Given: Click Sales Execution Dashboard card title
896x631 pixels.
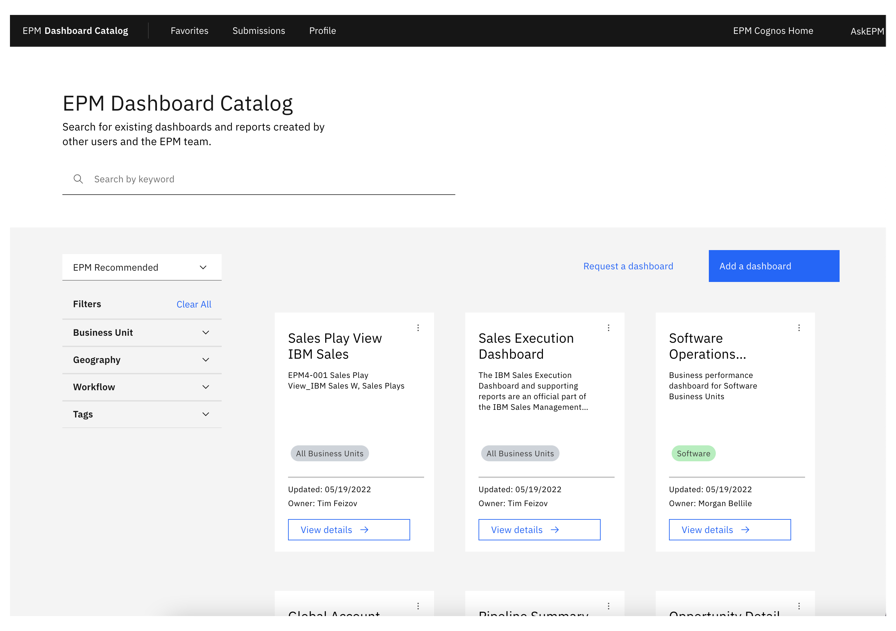Looking at the screenshot, I should pyautogui.click(x=526, y=346).
